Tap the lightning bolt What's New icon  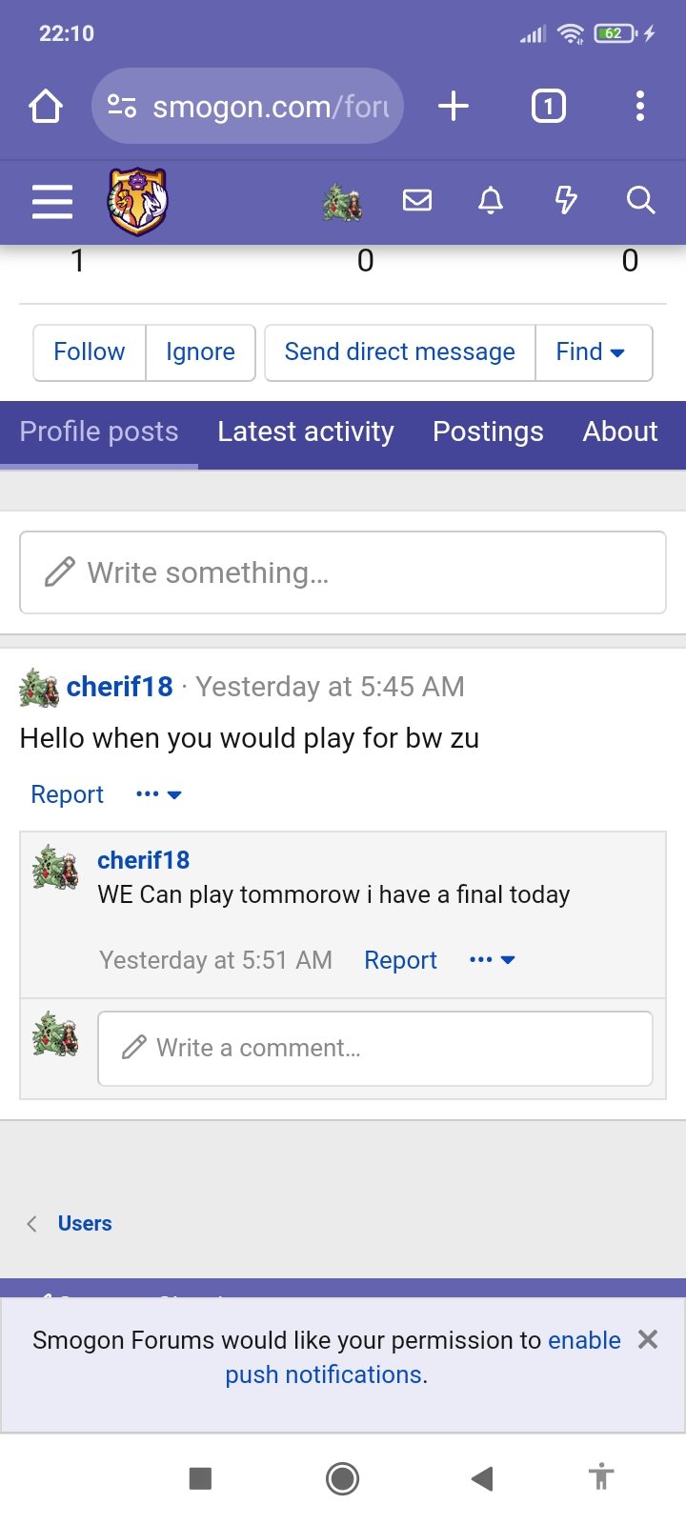click(x=566, y=200)
